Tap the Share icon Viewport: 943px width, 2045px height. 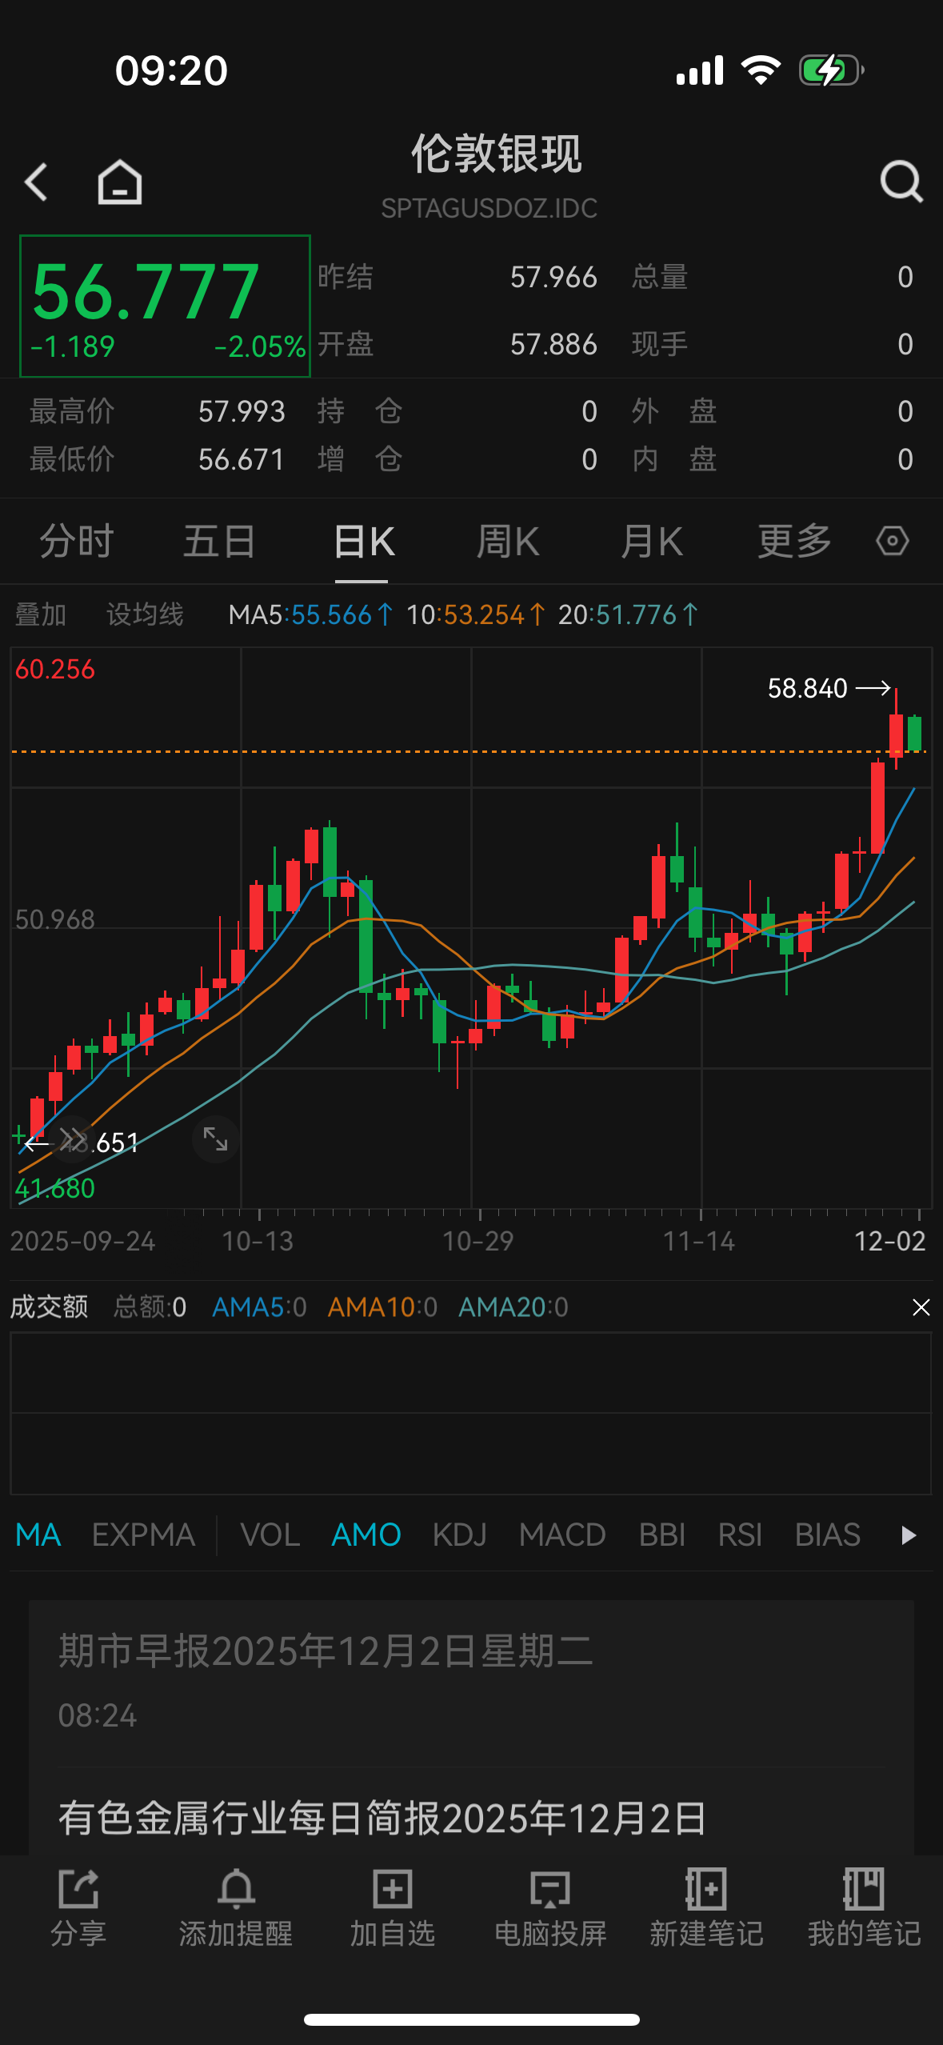[78, 1907]
